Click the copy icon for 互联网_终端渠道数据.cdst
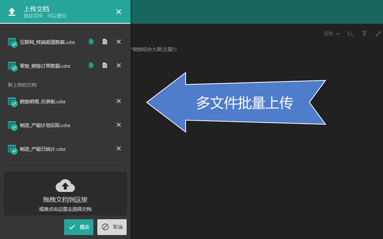The height and width of the screenshot is (239, 383). 91,42
